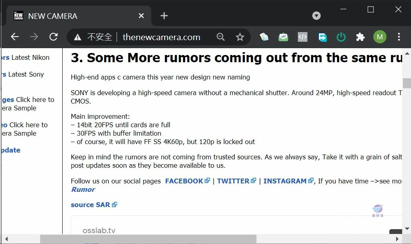This screenshot has width=411, height=244.
Task: Open Chrome's three-dot menu
Action: (x=399, y=37)
